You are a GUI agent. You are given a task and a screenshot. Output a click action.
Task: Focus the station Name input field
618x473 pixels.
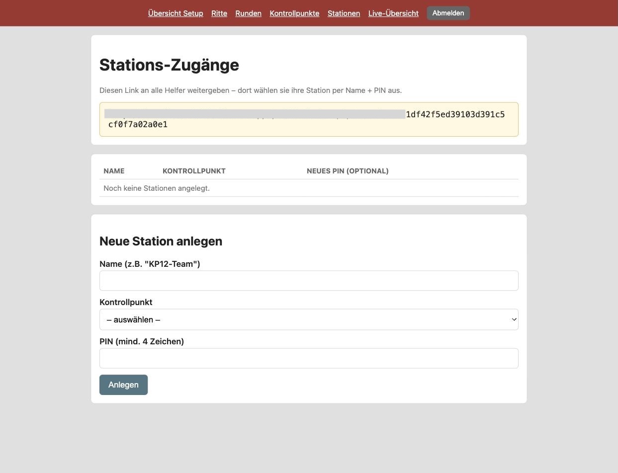(x=309, y=281)
